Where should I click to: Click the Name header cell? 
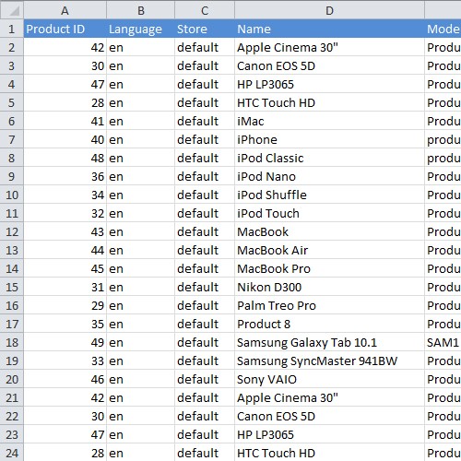(329, 29)
